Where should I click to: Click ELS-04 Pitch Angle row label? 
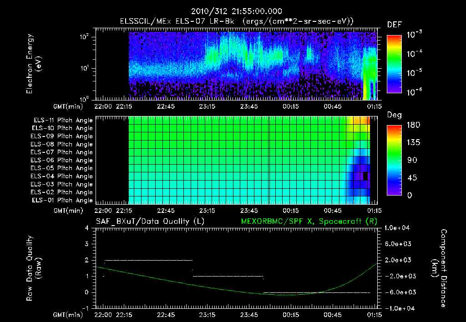(62, 176)
